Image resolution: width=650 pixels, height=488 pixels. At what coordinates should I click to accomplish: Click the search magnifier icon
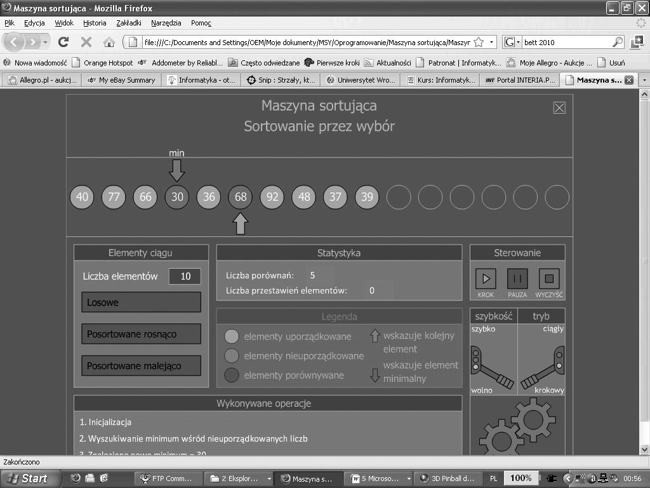tap(617, 42)
